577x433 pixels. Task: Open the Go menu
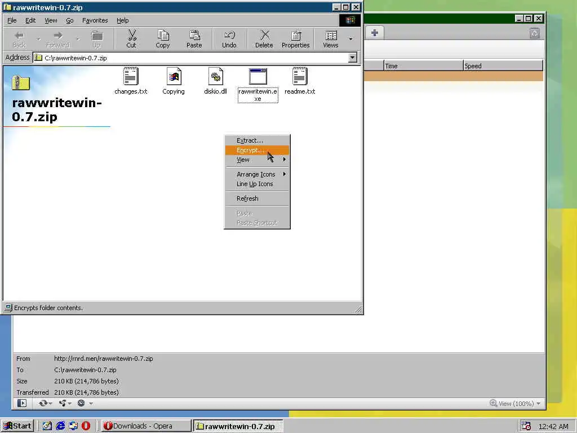click(69, 20)
